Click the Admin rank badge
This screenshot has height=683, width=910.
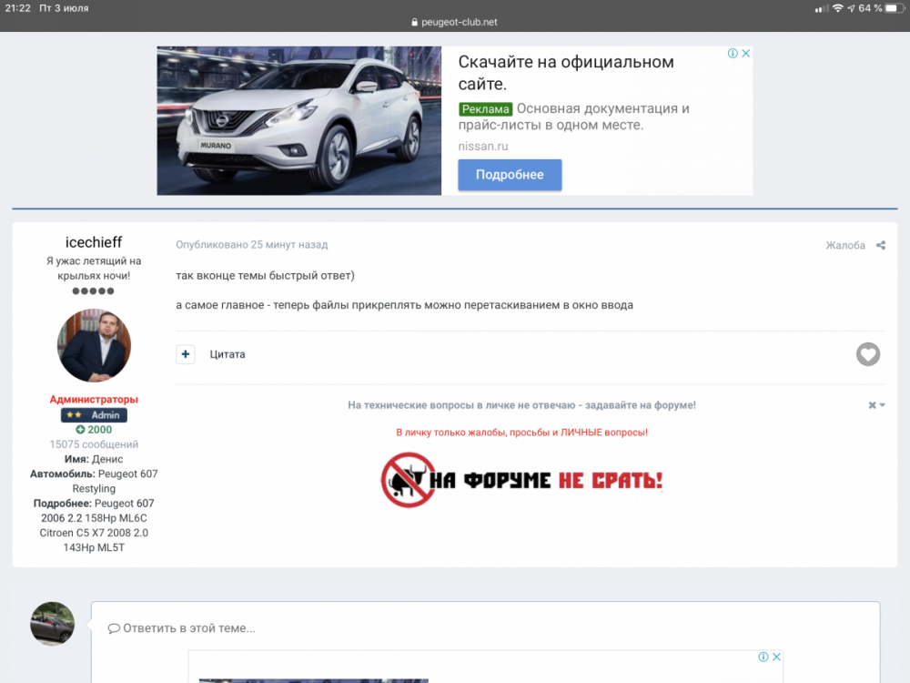point(94,414)
